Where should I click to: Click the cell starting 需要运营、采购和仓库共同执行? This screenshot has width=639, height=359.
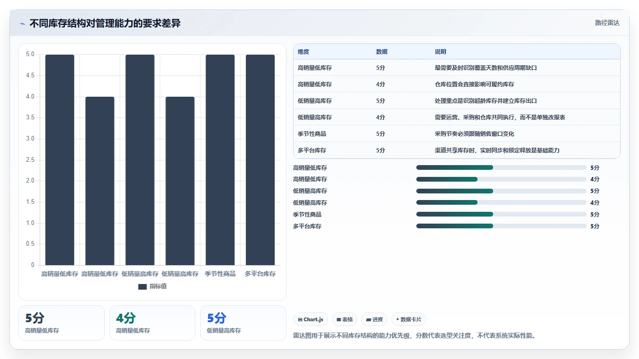click(x=500, y=117)
